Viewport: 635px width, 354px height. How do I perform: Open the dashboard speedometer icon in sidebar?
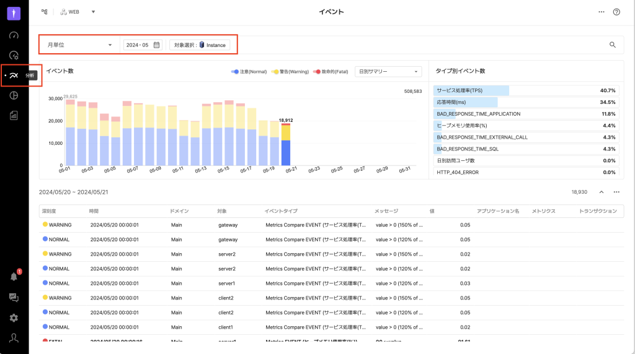point(14,35)
